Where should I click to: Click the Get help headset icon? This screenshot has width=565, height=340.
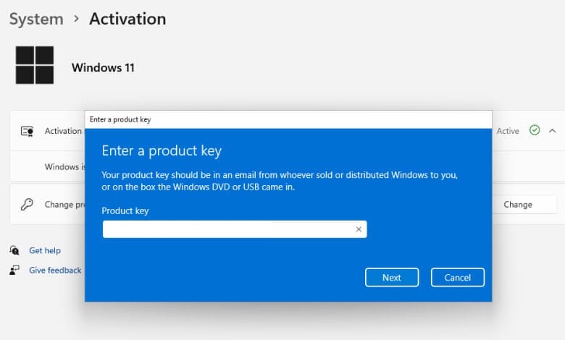14,250
